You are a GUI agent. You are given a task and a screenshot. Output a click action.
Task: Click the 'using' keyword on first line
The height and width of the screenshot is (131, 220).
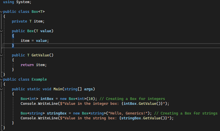click(8, 2)
